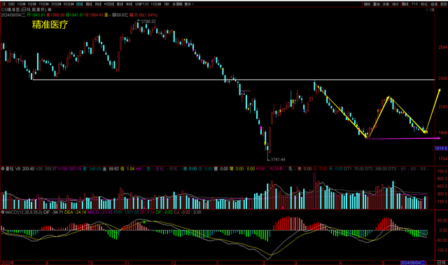Click the DIF: -34.71 value
This screenshot has height=265, width=448.
click(x=53, y=212)
